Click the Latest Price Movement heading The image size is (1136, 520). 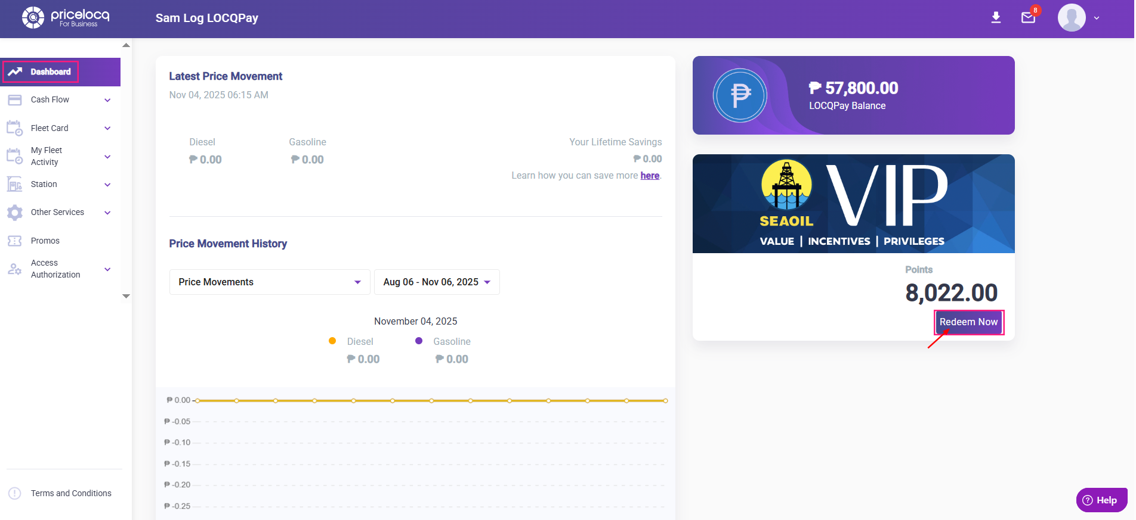coord(226,76)
